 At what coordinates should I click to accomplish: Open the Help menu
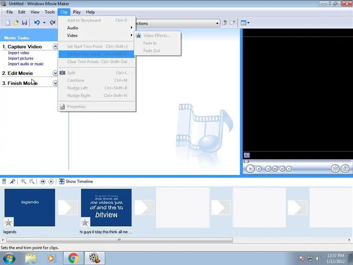tap(91, 12)
